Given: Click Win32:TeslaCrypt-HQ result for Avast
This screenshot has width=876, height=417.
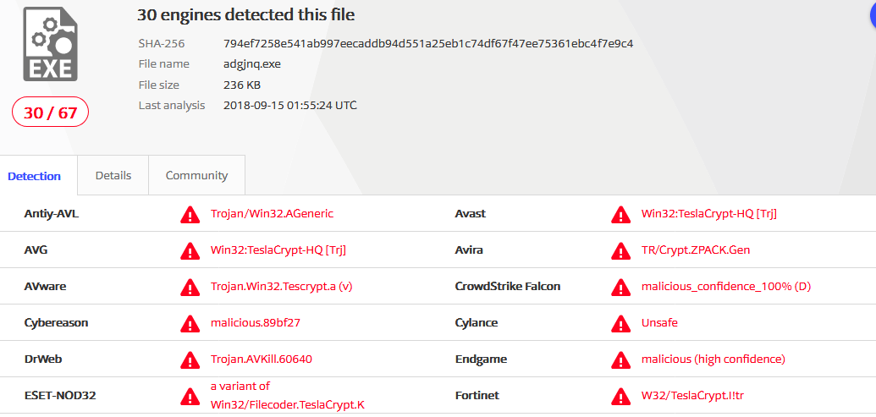Looking at the screenshot, I should click(x=708, y=214).
